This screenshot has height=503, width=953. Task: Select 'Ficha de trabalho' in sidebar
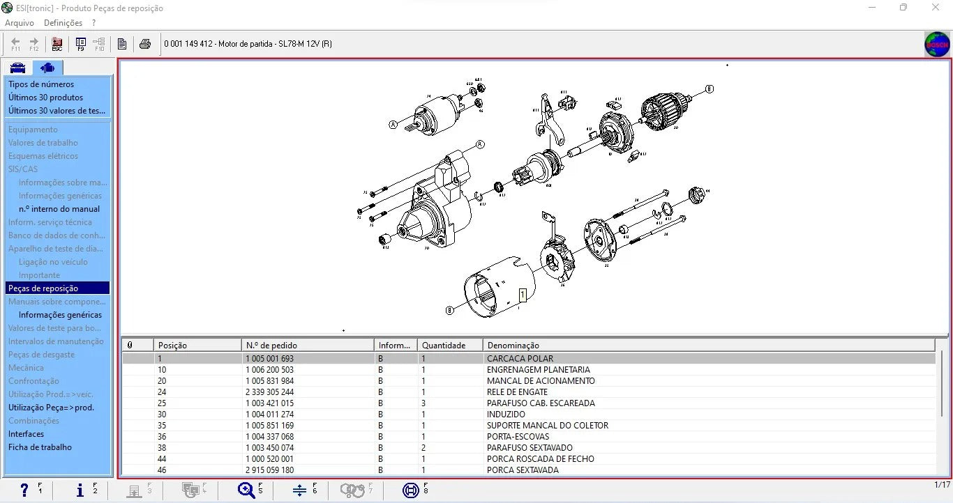(40, 447)
